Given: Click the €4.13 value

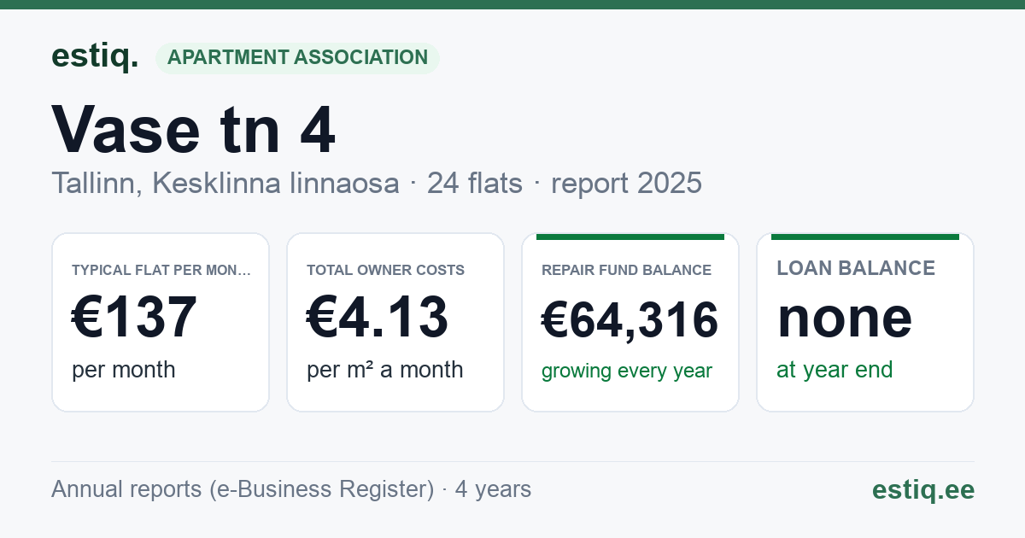Looking at the screenshot, I should pyautogui.click(x=378, y=317).
